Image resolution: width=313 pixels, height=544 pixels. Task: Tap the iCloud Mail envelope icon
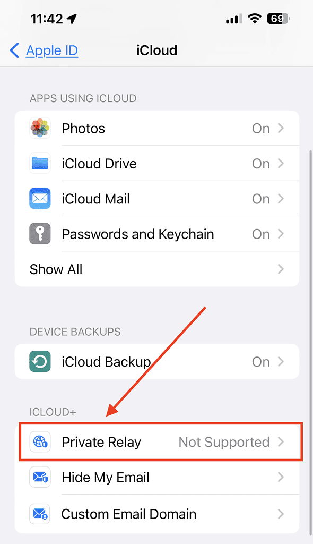pos(40,199)
